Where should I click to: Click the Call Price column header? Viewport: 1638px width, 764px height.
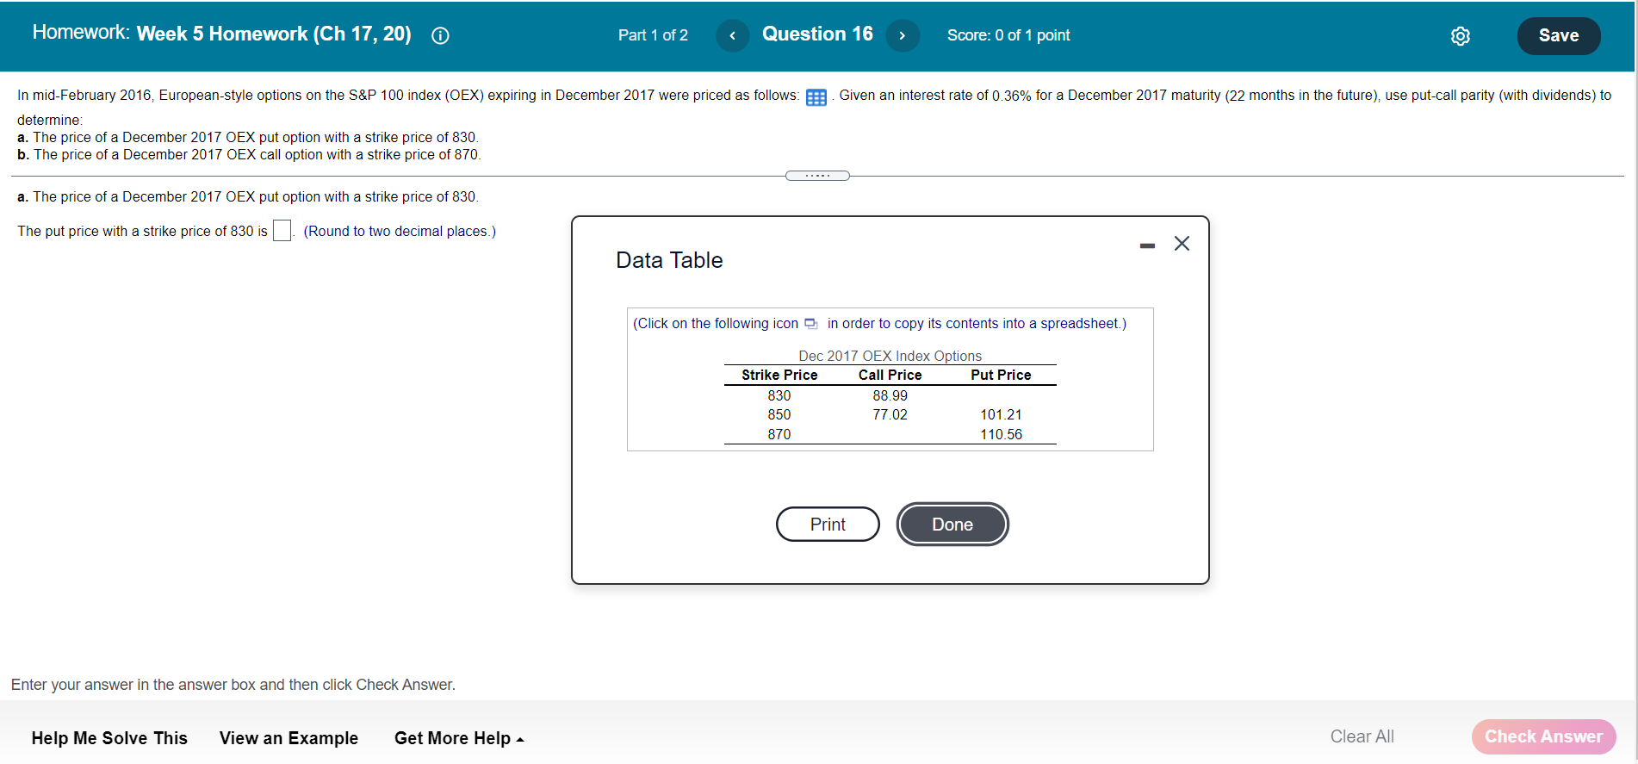[x=890, y=375]
